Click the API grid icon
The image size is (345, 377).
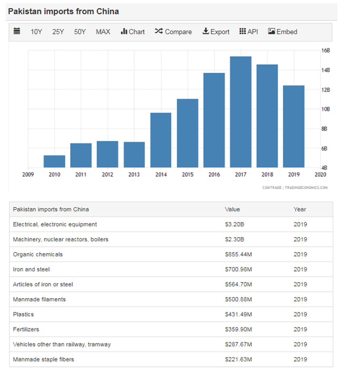242,32
